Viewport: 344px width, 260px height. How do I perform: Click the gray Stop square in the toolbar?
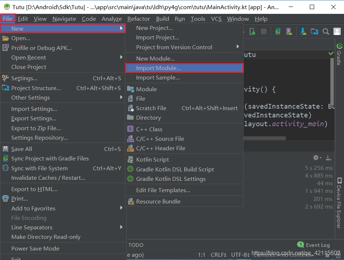(x=264, y=32)
